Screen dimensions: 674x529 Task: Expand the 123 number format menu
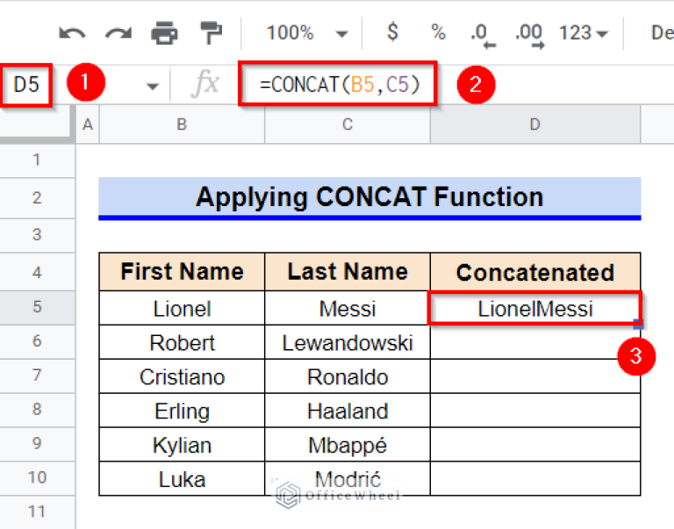(585, 33)
